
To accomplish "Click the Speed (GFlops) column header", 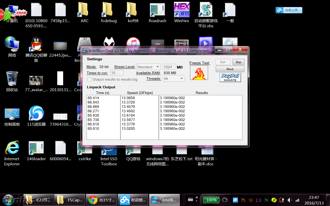I will (x=140, y=93).
